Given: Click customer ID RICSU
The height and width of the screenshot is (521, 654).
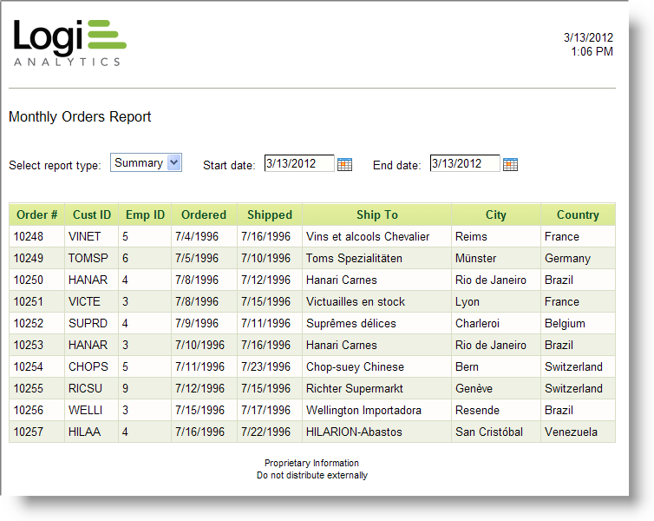Looking at the screenshot, I should coord(85,388).
